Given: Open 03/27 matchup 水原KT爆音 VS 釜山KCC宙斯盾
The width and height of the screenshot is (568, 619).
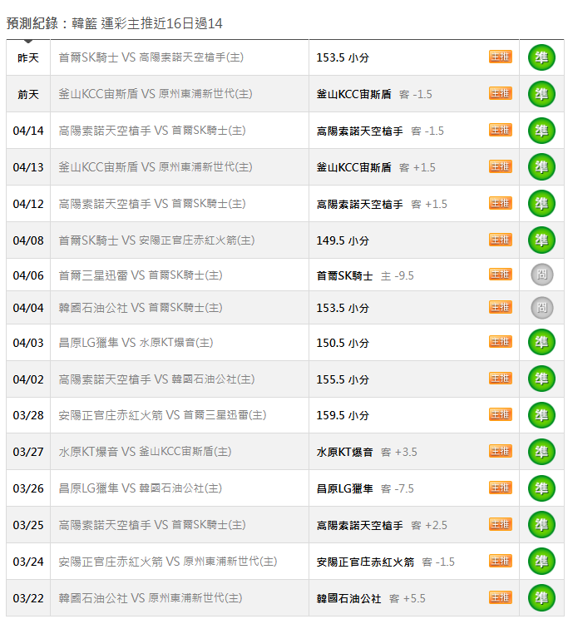Looking at the screenshot, I should click(145, 452).
